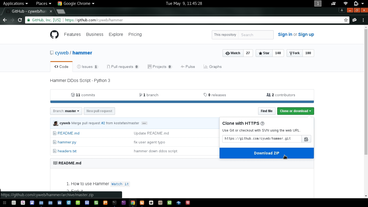Image resolution: width=368 pixels, height=207 pixels.
Task: Copy the clone URL to the clipboard
Action: 306,139
